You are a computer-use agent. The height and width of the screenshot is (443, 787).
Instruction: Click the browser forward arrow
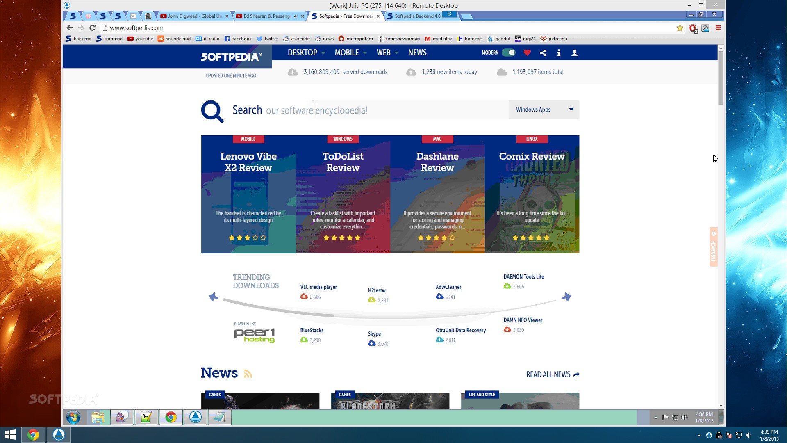point(81,28)
